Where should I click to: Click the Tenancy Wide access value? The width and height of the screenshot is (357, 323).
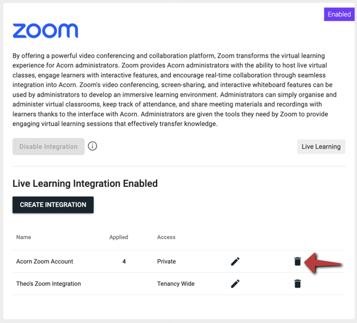pos(176,283)
